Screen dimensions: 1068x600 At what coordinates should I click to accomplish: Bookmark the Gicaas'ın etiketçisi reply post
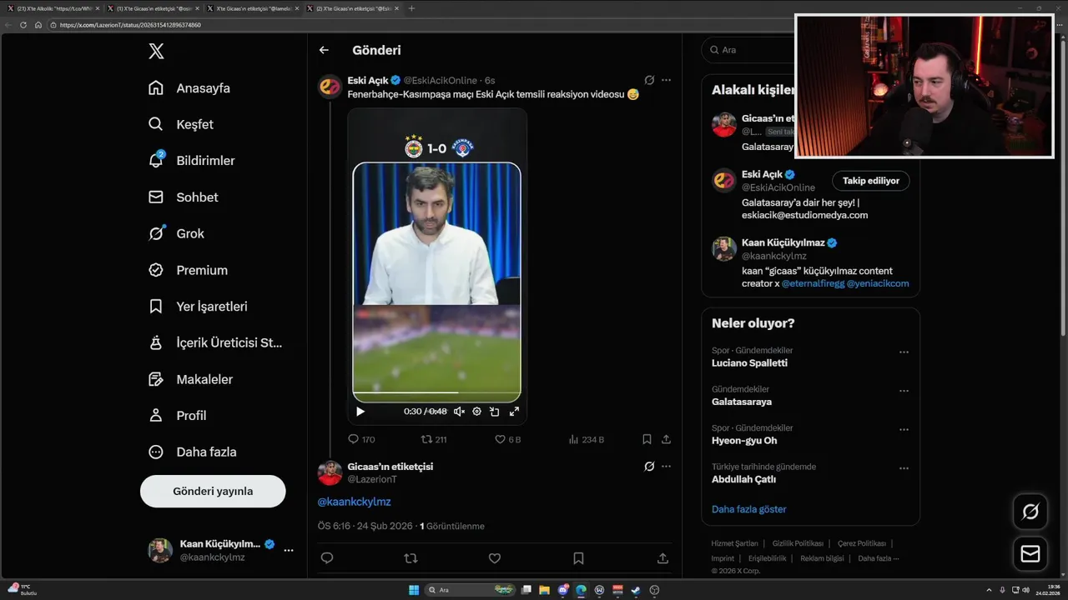(578, 558)
